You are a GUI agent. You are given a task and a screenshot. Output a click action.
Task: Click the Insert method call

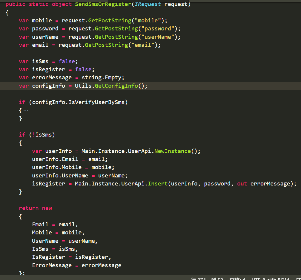(x=158, y=184)
